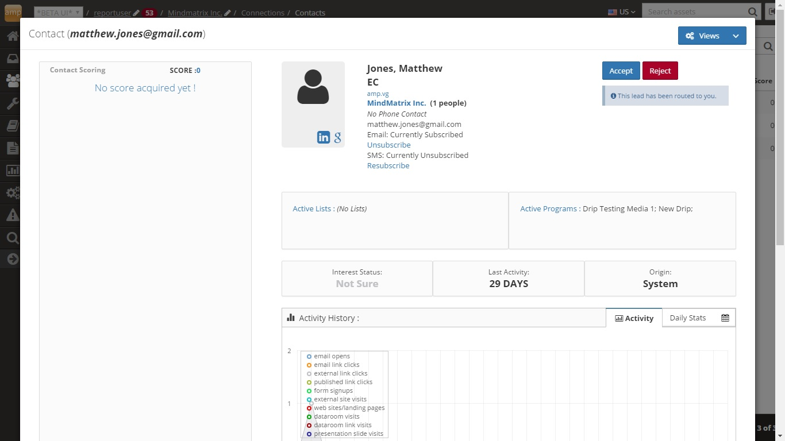Edit reportuser with the pencil icon

(x=136, y=13)
